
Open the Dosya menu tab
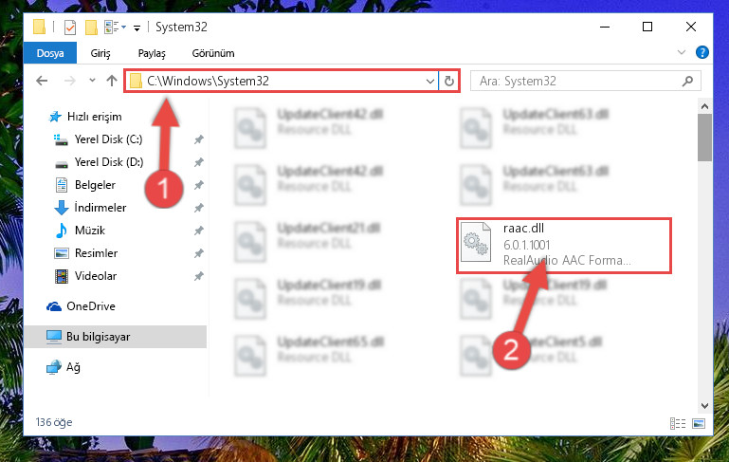point(50,53)
